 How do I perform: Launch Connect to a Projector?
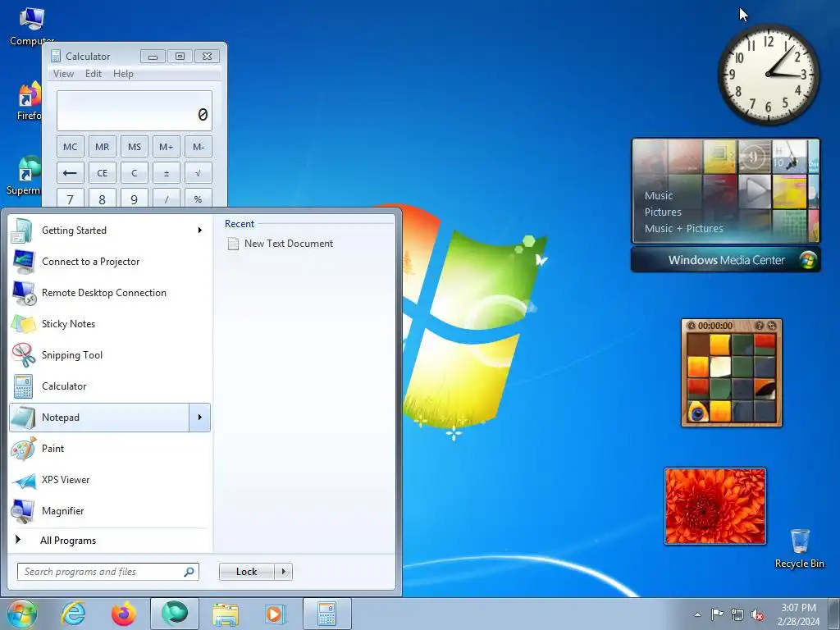pos(109,262)
